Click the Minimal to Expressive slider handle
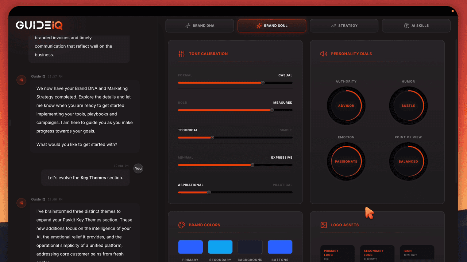 click(x=252, y=165)
